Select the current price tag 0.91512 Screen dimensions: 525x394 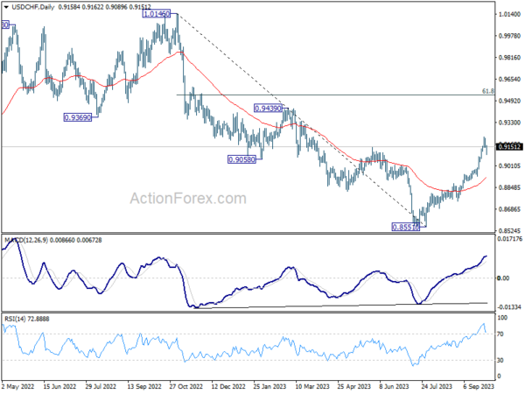509,147
